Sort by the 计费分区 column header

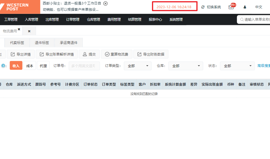(x=72, y=84)
